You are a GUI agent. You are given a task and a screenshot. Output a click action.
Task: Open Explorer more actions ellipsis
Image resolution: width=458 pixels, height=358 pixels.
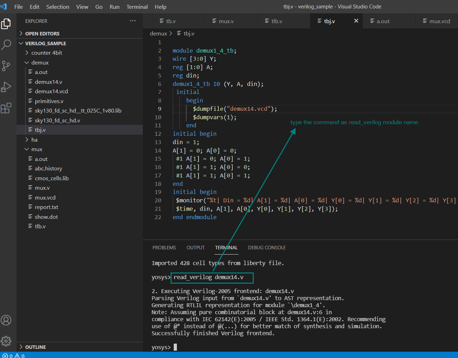pyautogui.click(x=133, y=21)
